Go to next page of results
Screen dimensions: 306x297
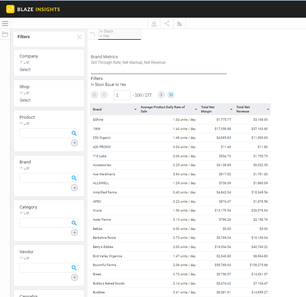[161, 95]
